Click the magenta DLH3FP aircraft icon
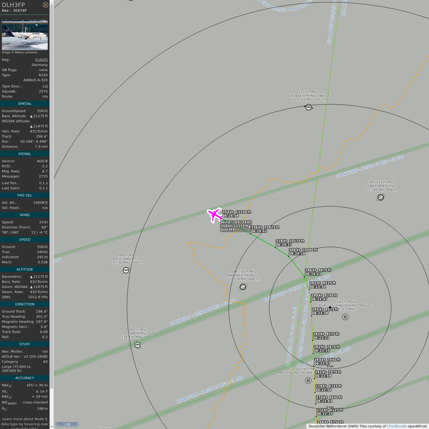This screenshot has height=429, width=429. [x=214, y=214]
